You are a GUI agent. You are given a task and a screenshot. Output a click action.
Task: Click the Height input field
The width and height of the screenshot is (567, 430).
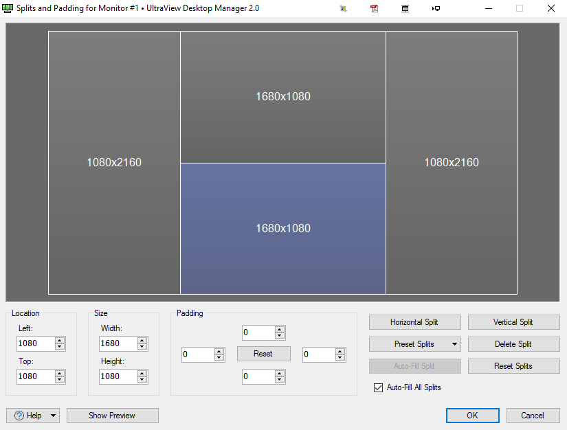pyautogui.click(x=118, y=376)
